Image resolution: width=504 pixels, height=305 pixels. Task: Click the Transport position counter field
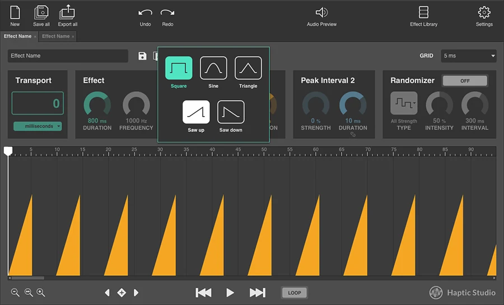38,103
